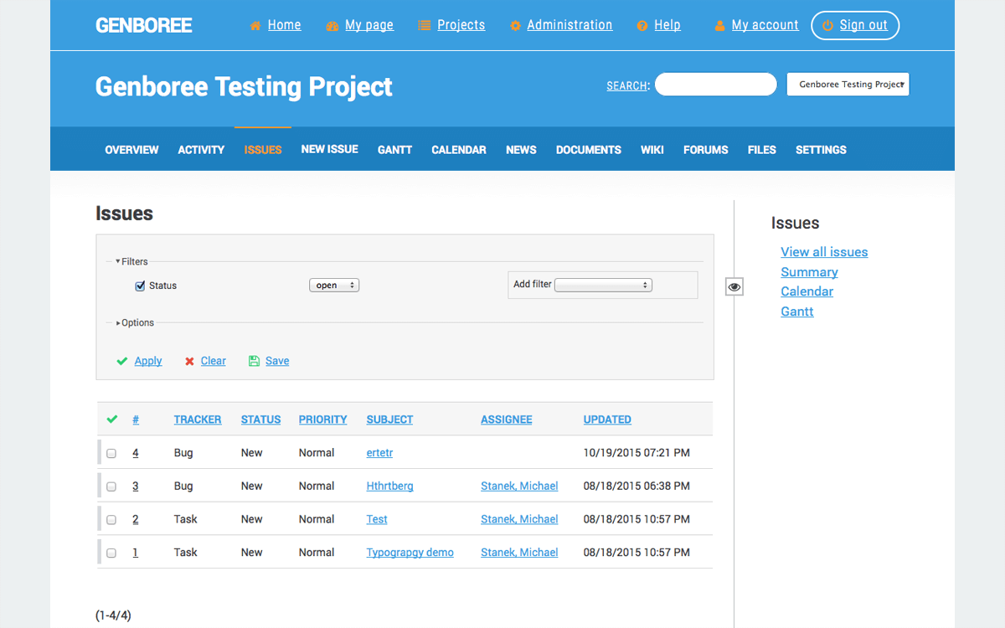This screenshot has width=1005, height=628.
Task: Open issue subject 'Hthrtberg'
Action: click(389, 486)
